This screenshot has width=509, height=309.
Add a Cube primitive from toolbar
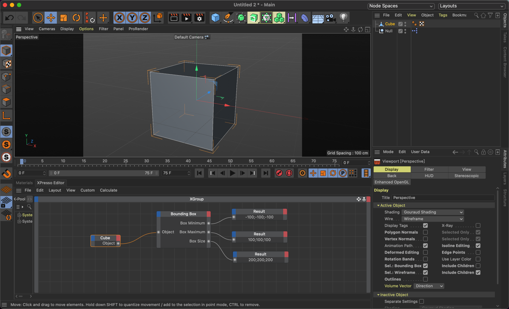pyautogui.click(x=215, y=18)
